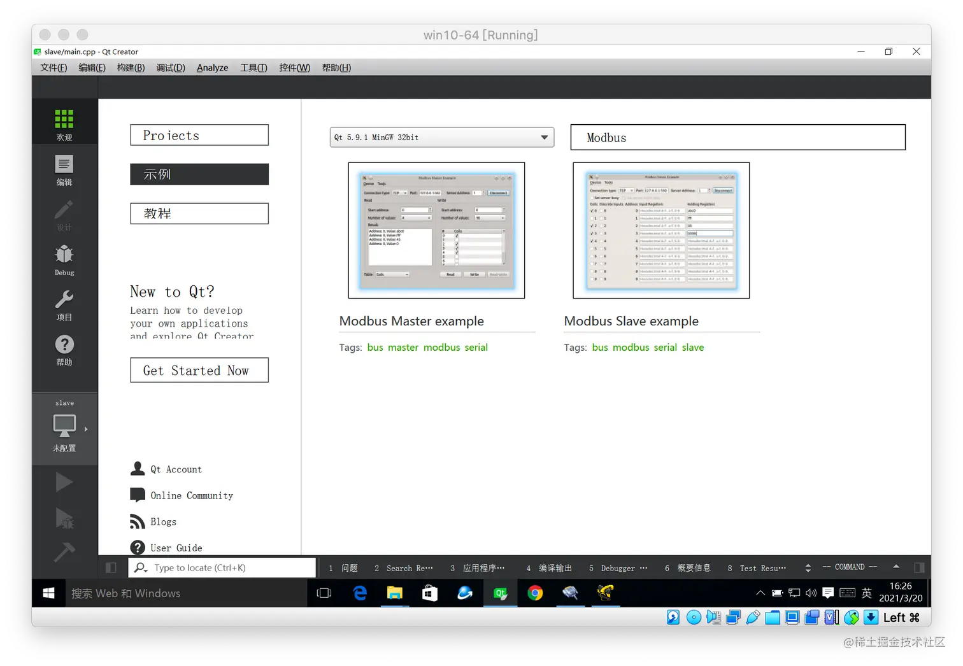Click the Online Community chat icon
Image resolution: width=963 pixels, height=666 pixels.
[x=138, y=495]
